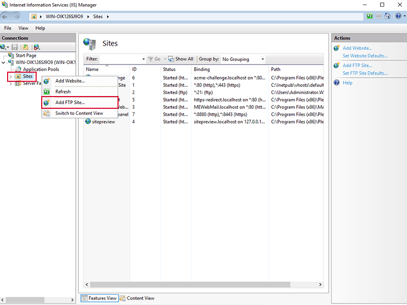Sort by the Binding column header
The image size is (407, 305).
(230, 69)
